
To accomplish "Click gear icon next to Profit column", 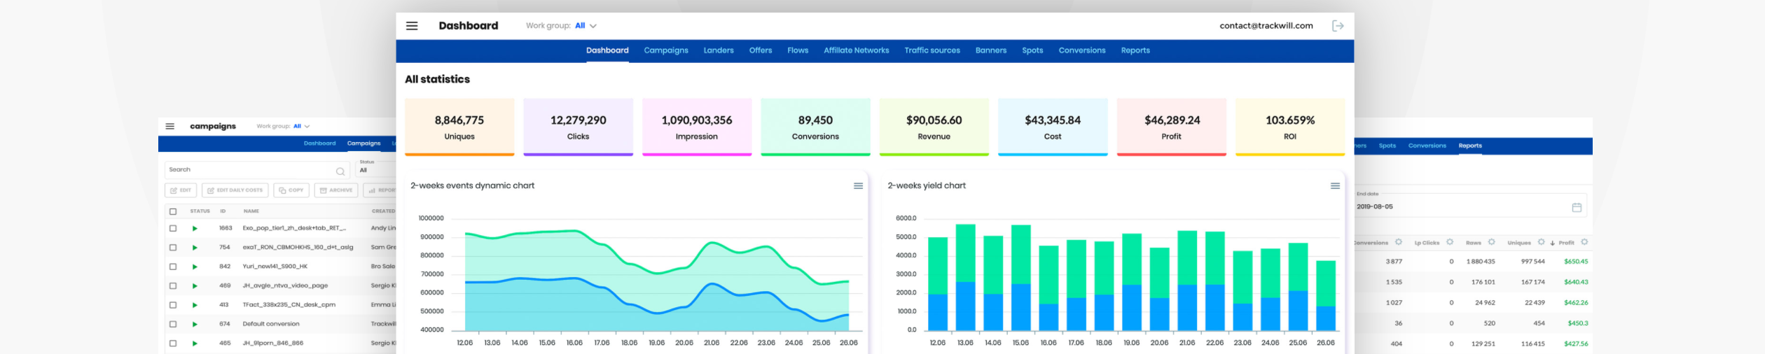I will (1584, 242).
